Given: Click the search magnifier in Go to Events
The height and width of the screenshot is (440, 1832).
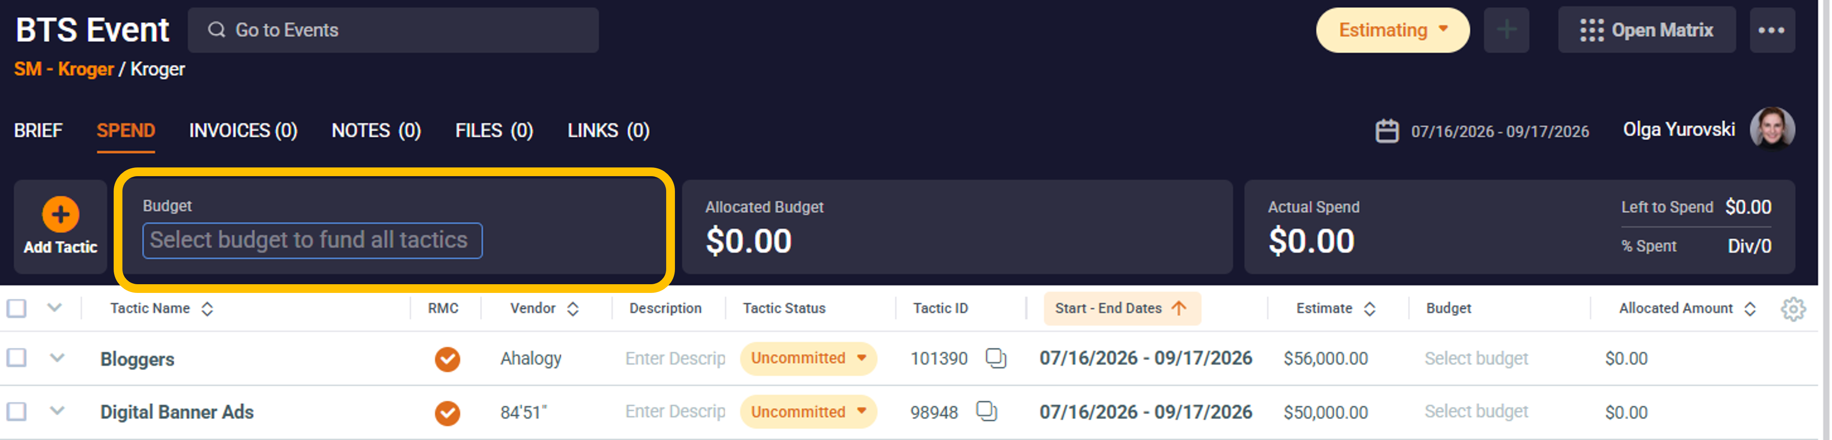Looking at the screenshot, I should click(217, 30).
